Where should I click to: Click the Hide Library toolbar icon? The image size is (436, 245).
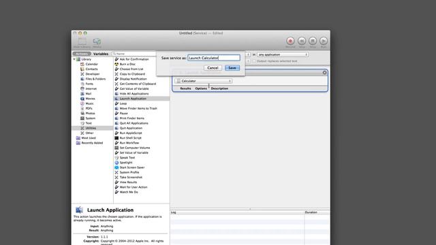(82, 42)
